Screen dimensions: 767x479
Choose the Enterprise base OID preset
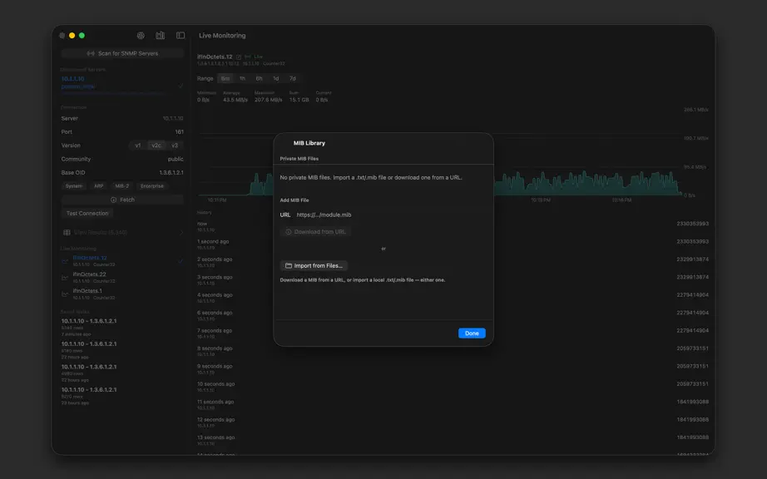[x=152, y=185]
